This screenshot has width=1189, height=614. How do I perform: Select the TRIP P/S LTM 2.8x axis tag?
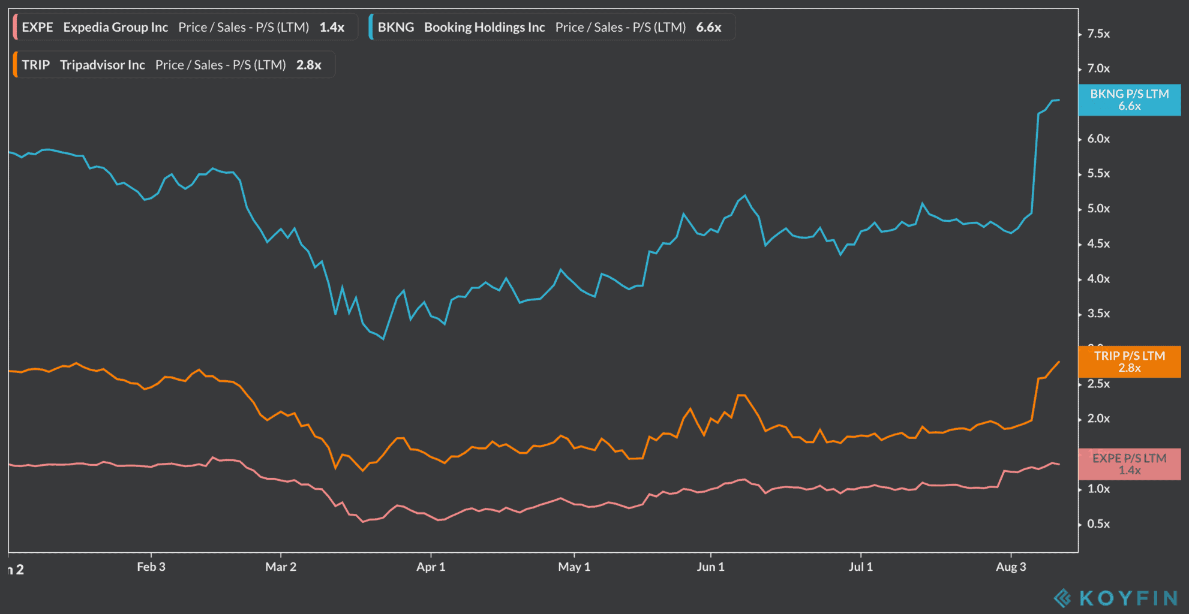click(x=1129, y=362)
